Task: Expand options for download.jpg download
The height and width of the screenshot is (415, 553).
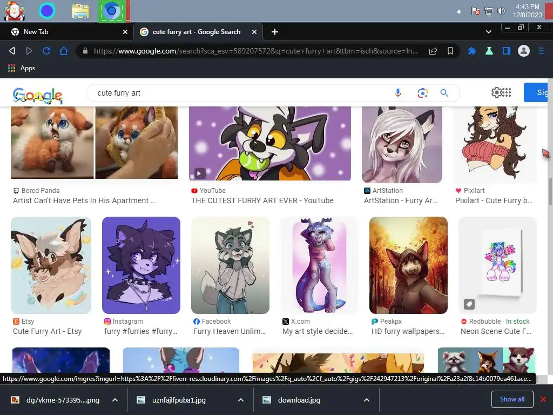Action: tap(367, 400)
